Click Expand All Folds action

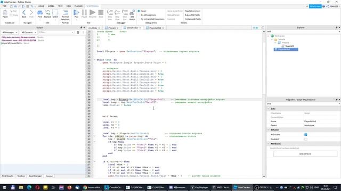coord(192,15)
